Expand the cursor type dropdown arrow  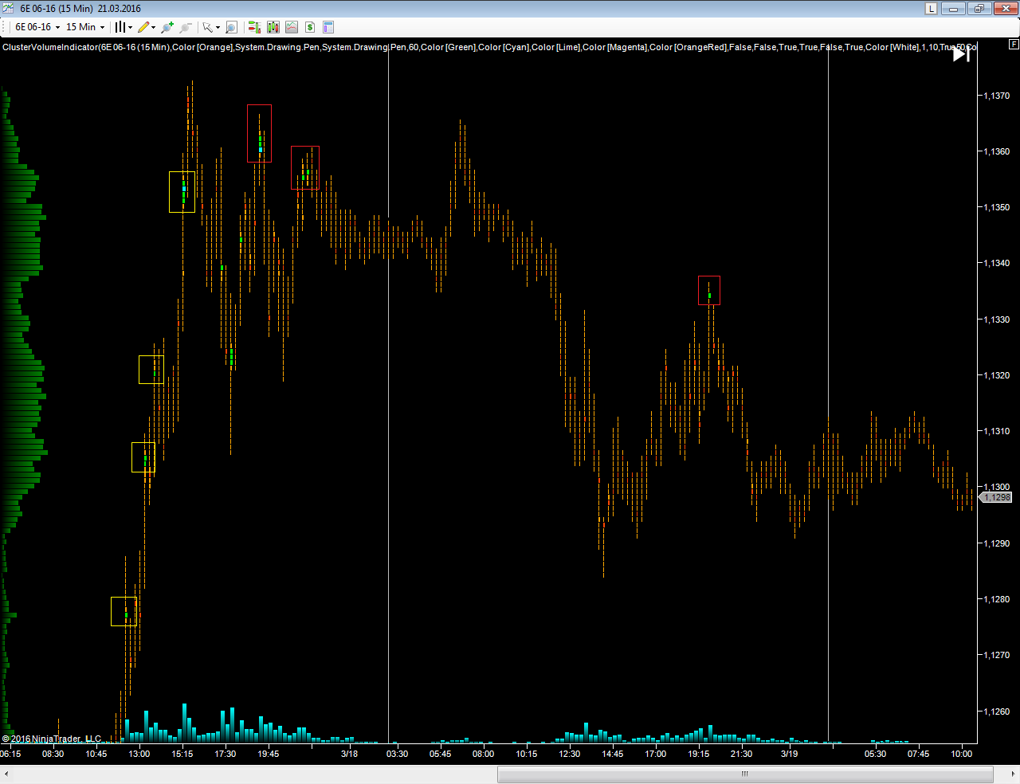[x=218, y=27]
